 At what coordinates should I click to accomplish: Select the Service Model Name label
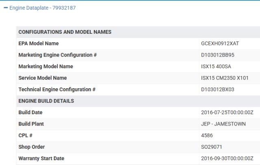click(x=43, y=78)
